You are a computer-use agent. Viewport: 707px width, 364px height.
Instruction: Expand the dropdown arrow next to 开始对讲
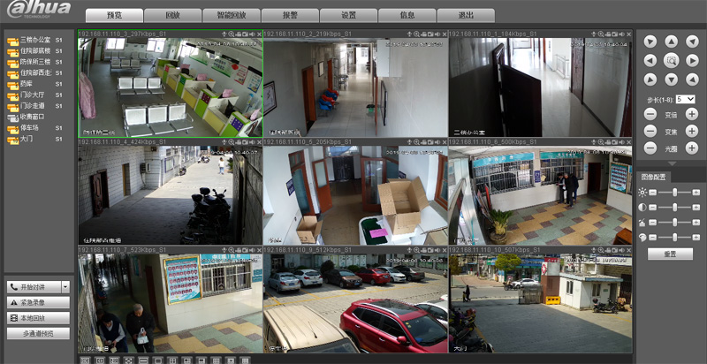(65, 287)
